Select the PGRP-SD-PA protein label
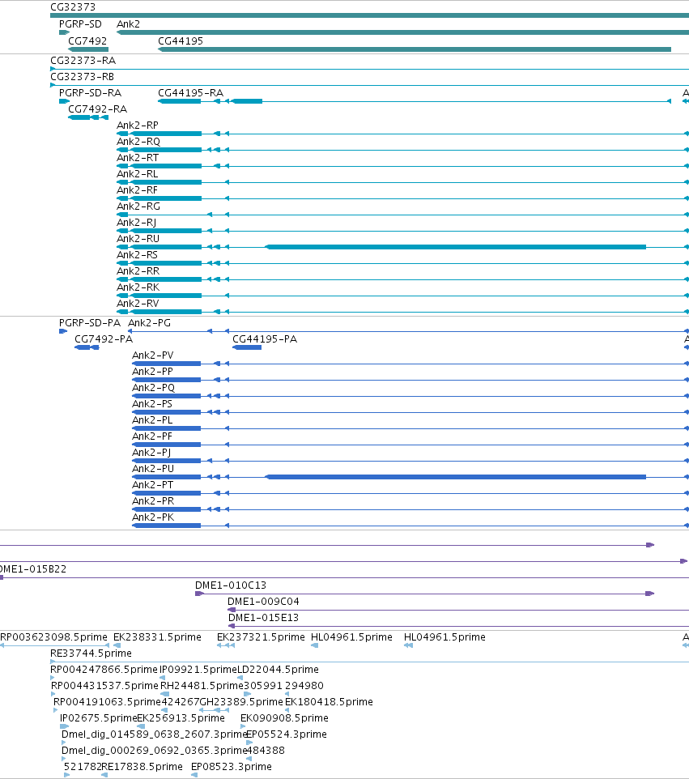The height and width of the screenshot is (779, 689). [x=89, y=323]
